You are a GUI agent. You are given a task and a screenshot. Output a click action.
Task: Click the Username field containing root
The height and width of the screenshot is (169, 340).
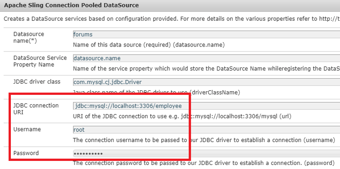(206, 130)
